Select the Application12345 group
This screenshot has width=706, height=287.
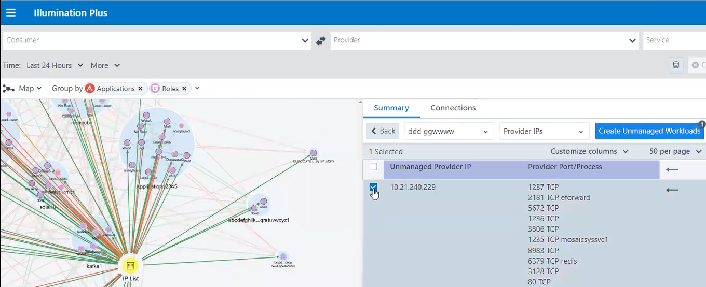pos(157,145)
